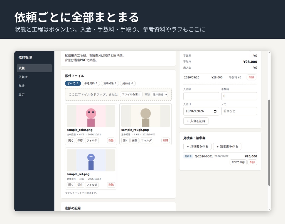Delete the Q-2026-0001 estimate
Screen dimensions: 285x224
coord(252,162)
